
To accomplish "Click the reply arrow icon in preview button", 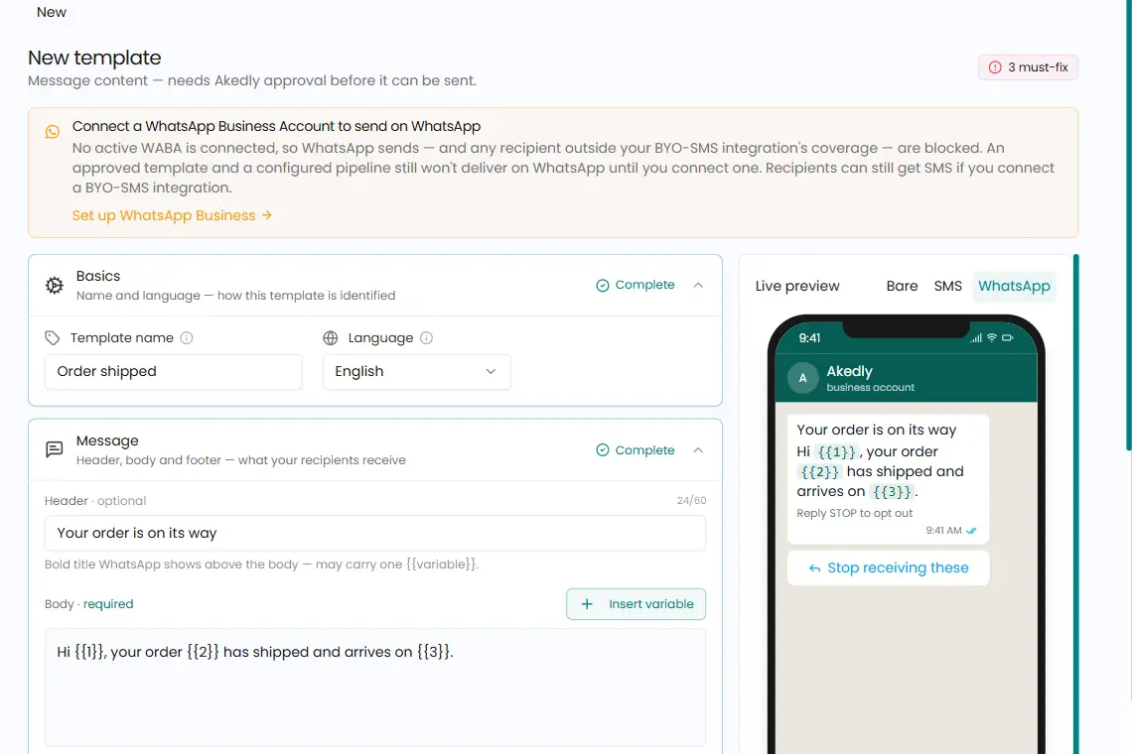I will click(814, 568).
